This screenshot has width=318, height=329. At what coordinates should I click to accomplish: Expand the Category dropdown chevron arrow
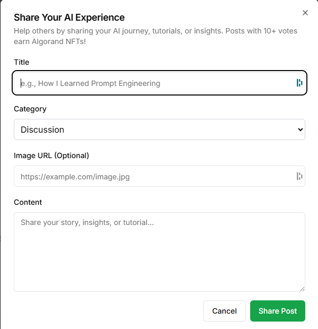coord(301,129)
